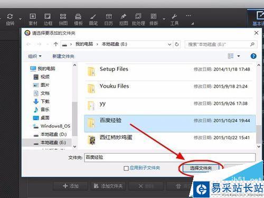Select 桌面 in the navigation tree
The image size is (264, 198).
click(41, 118)
